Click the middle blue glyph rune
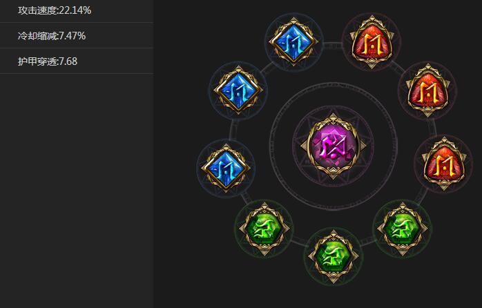The image size is (482, 308). tap(238, 90)
